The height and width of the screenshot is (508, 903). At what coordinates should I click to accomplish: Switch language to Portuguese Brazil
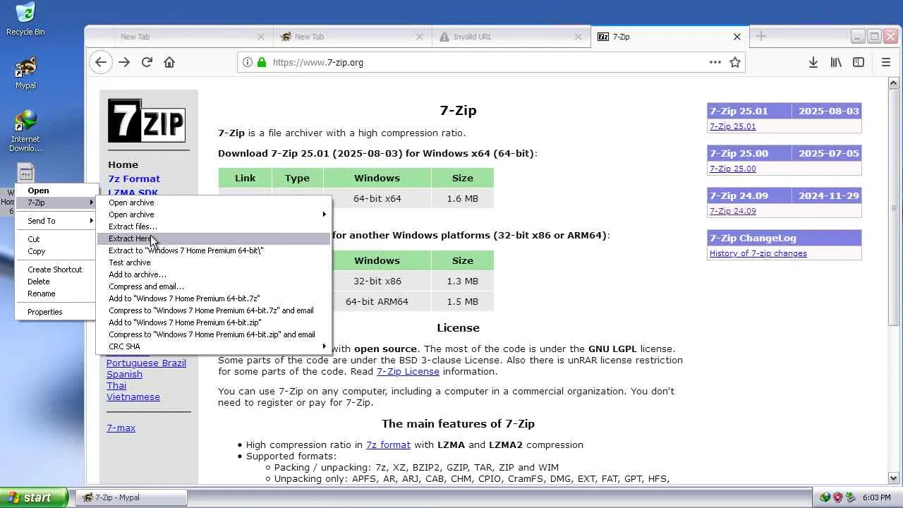tap(146, 363)
